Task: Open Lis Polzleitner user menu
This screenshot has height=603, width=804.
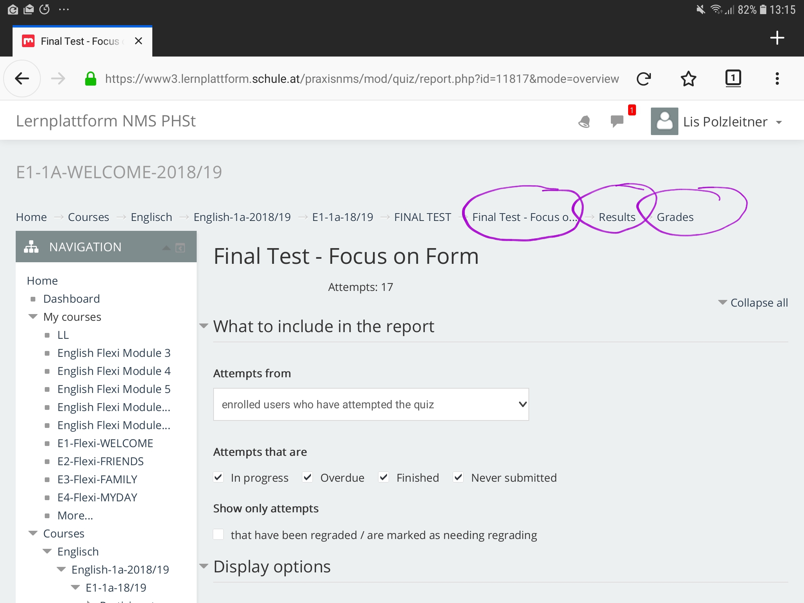Action: 725,122
